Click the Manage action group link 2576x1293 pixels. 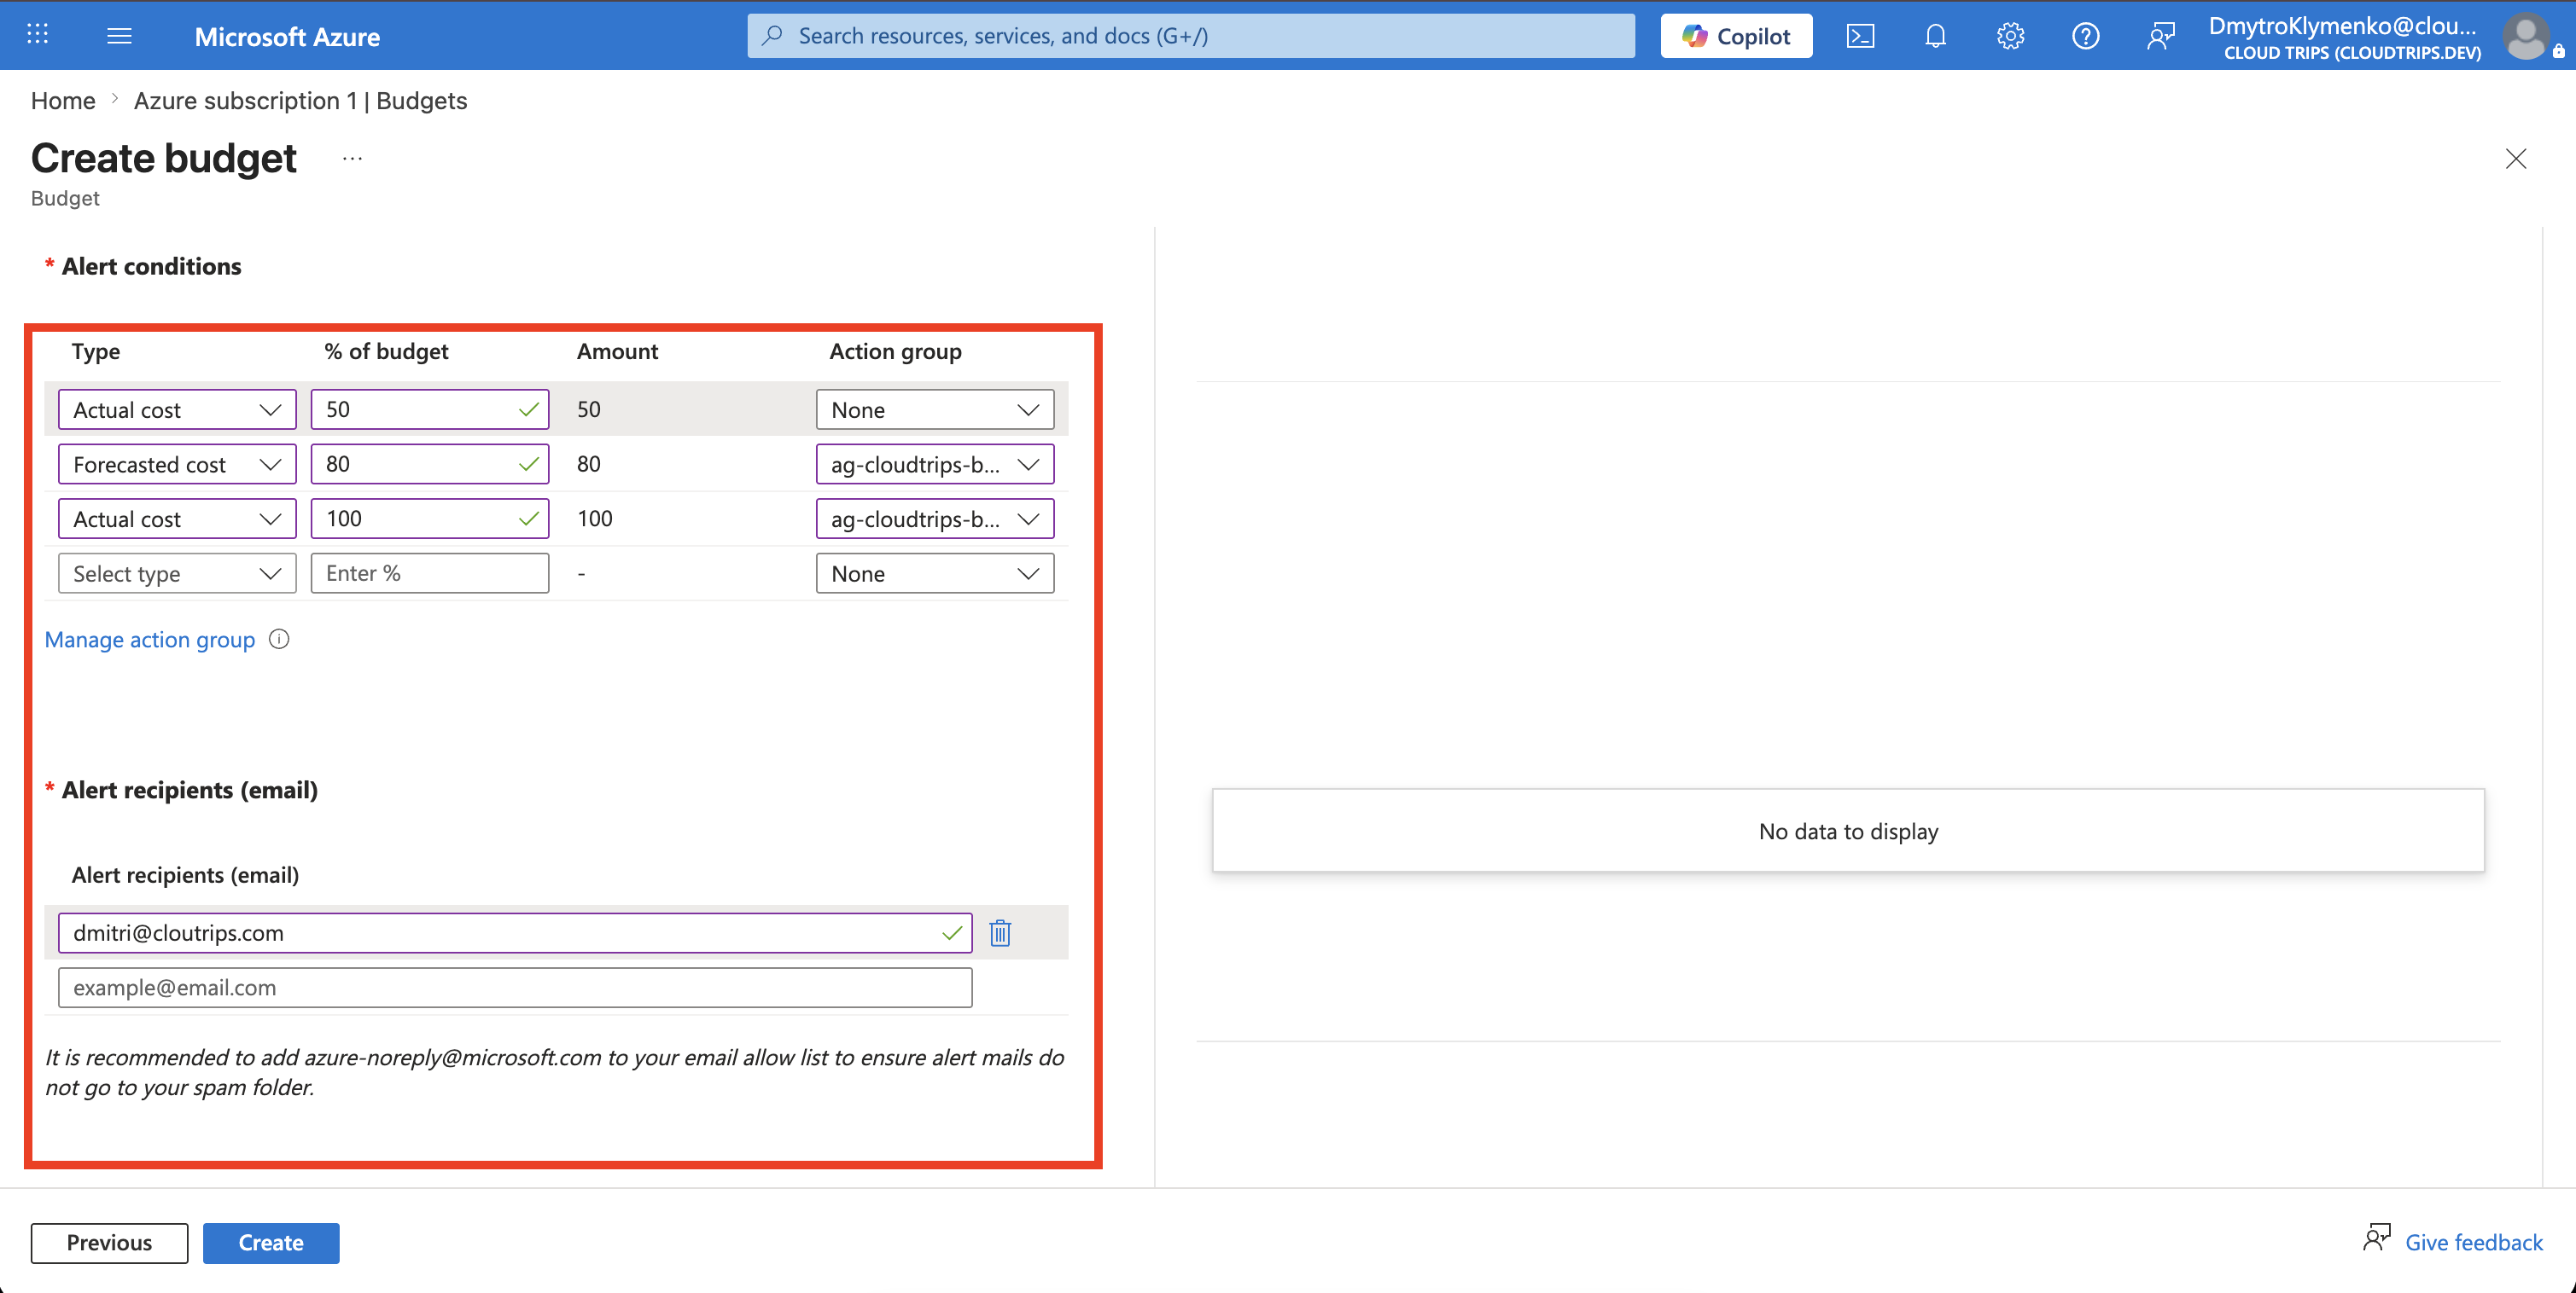pyautogui.click(x=150, y=640)
